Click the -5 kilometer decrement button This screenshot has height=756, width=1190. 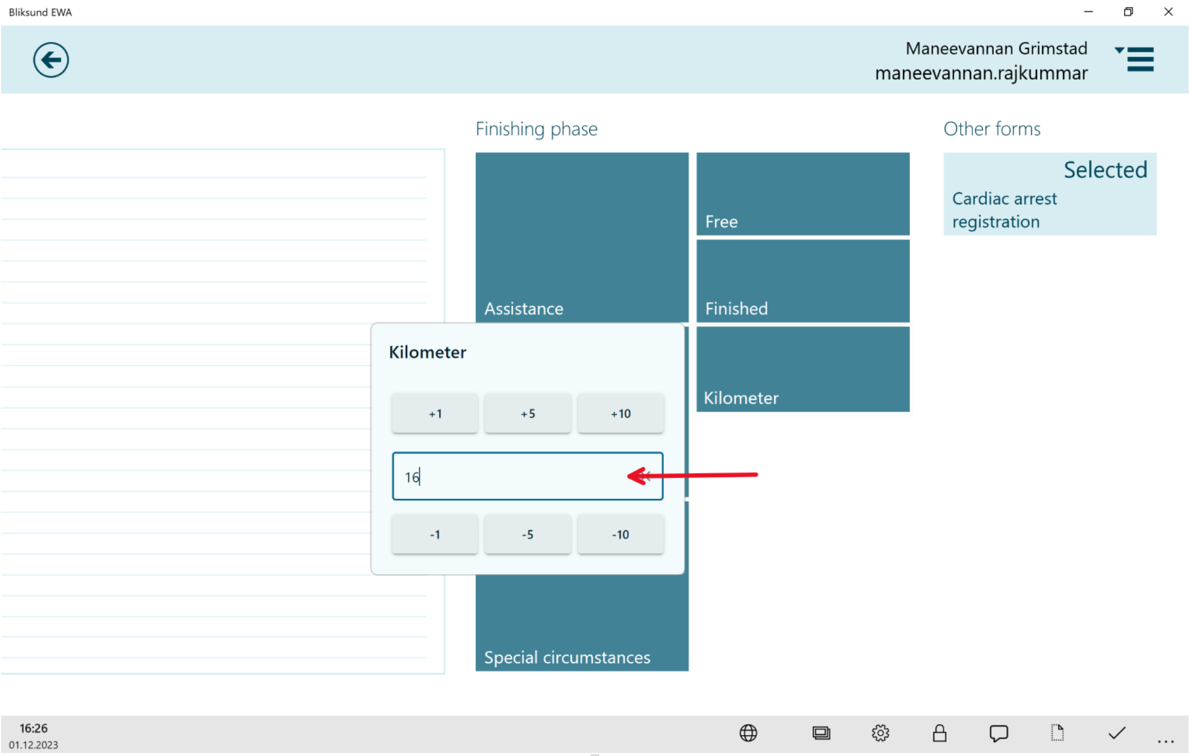tap(527, 533)
